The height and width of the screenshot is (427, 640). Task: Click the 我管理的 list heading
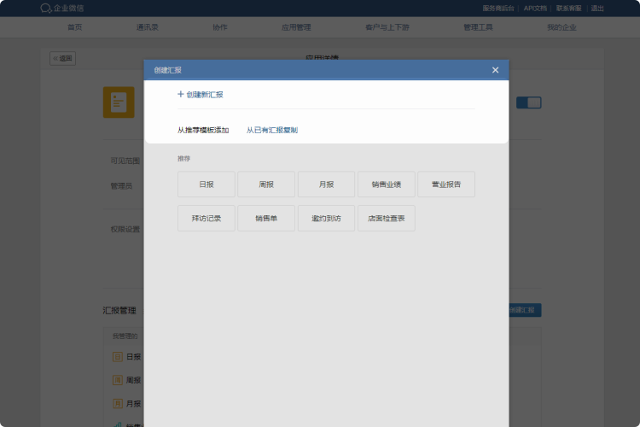click(x=125, y=336)
